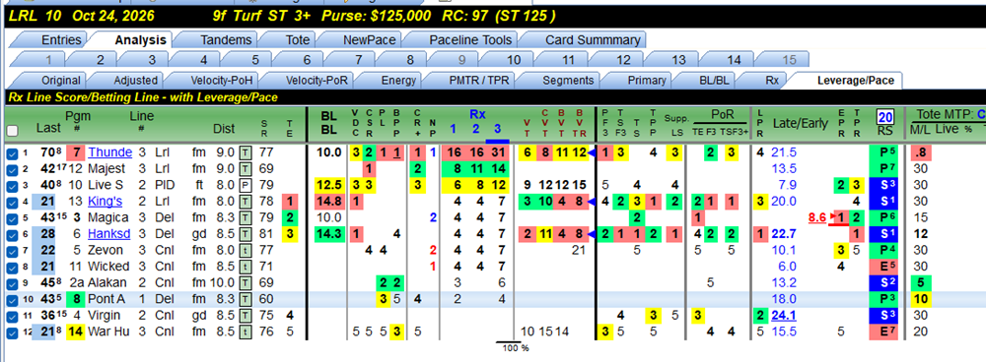Viewport: 986px width, 362px height.
Task: Open the Tote tab
Action: pos(298,39)
